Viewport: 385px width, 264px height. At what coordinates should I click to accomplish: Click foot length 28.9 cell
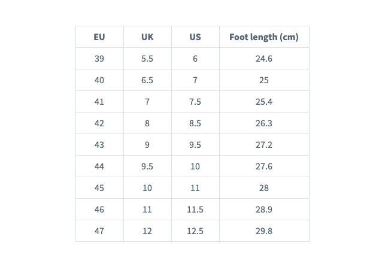[264, 210]
